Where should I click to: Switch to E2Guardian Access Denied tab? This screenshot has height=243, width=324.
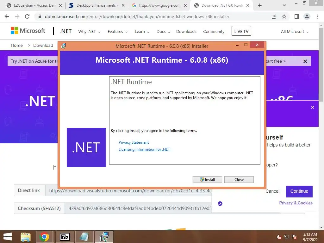pyautogui.click(x=34, y=5)
